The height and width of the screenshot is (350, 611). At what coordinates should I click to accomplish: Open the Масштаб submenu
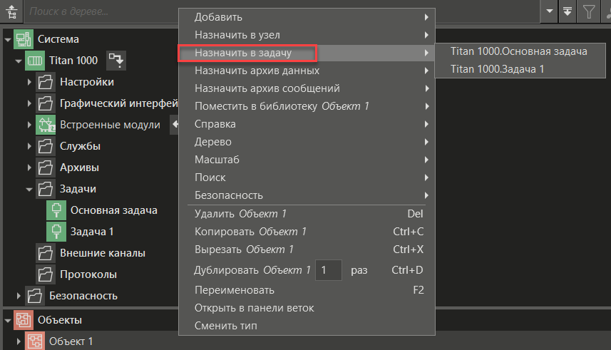point(307,160)
